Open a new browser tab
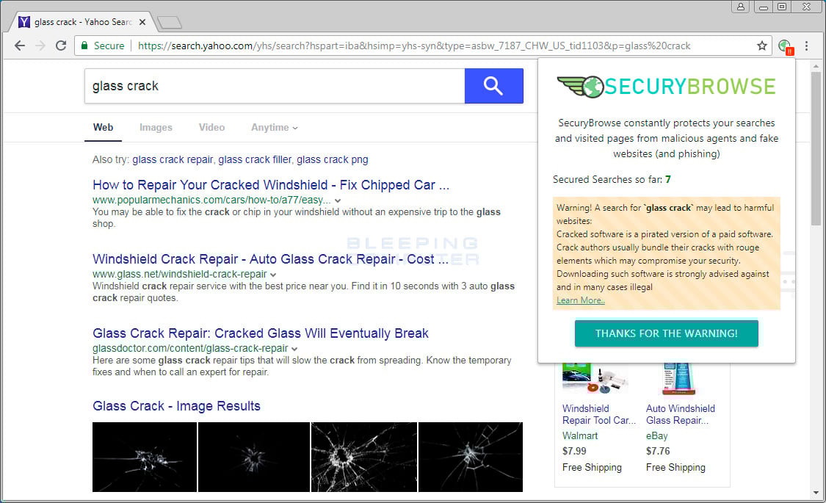The height and width of the screenshot is (503, 826). 169,22
